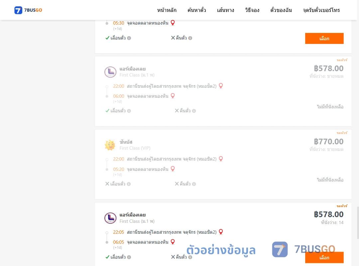Open คืนตั๋ว info icon in ซันบัส trip card
This screenshot has height=266, width=359.
194,184
